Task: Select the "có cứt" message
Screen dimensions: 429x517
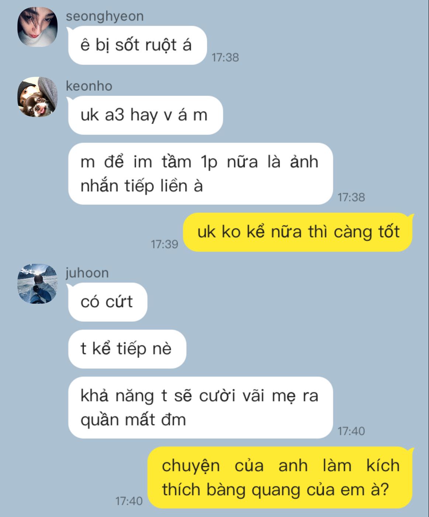Action: 107,302
